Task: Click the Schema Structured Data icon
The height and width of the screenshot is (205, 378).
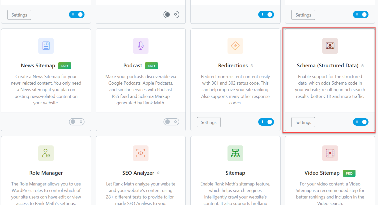Action: click(x=330, y=46)
